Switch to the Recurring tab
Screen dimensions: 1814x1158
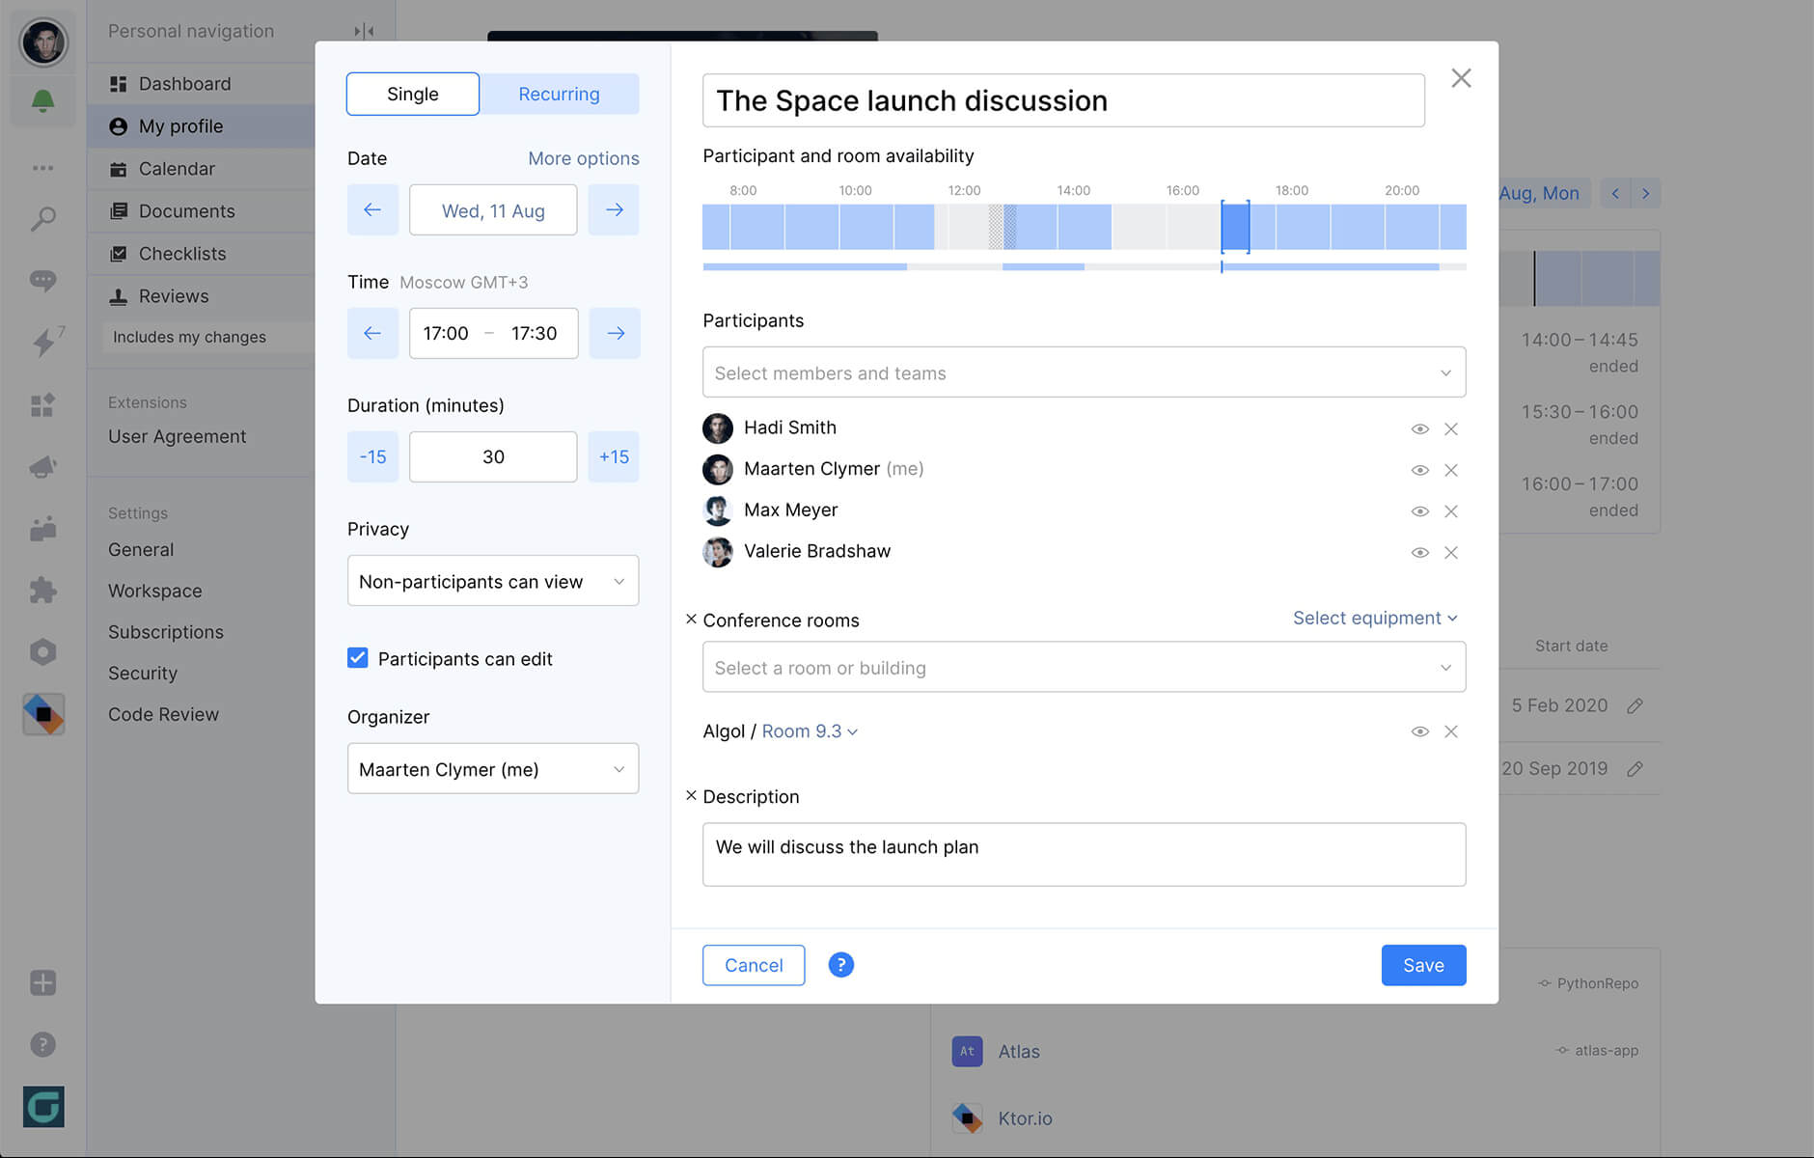click(560, 94)
